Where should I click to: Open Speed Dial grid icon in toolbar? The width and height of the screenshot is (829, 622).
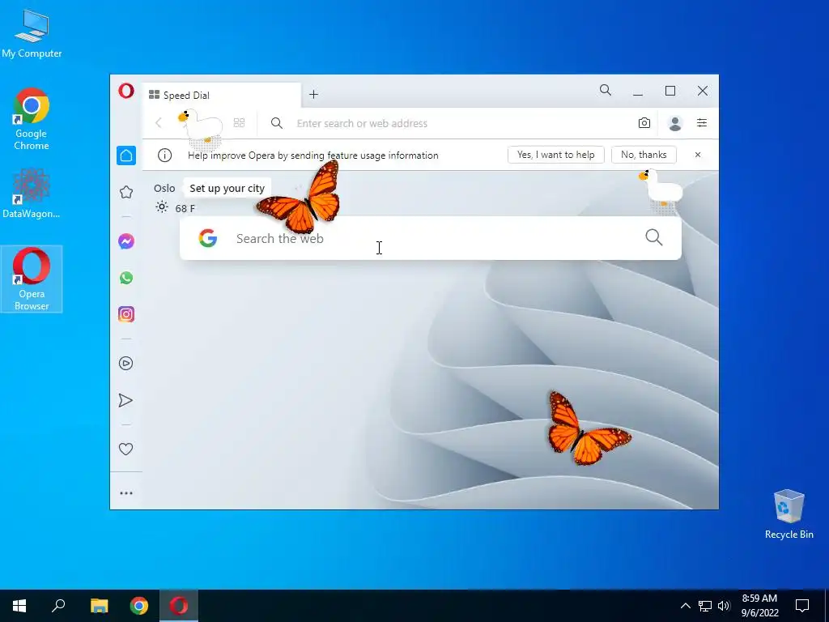[x=239, y=123]
